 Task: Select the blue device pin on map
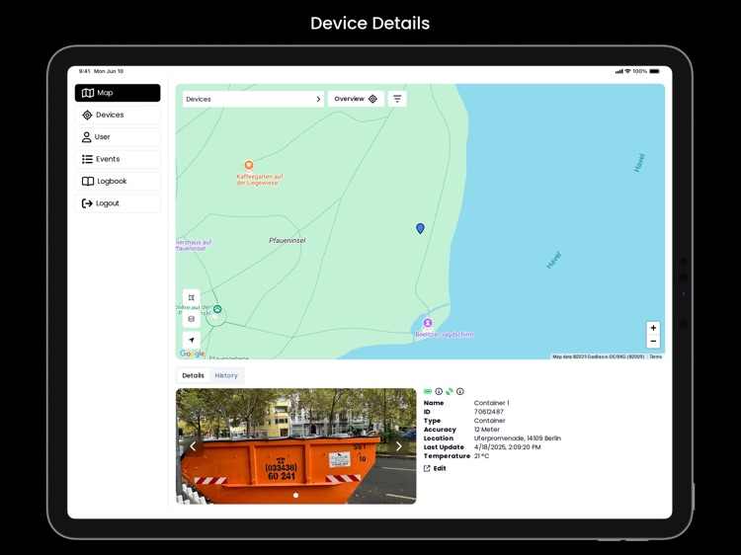point(420,228)
